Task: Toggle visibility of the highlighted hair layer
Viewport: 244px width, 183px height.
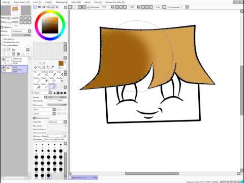Action: pos(3,68)
